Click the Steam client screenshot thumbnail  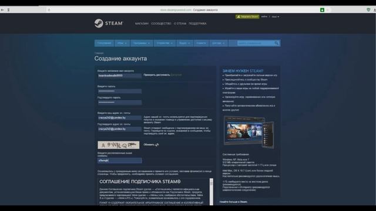[249, 132]
